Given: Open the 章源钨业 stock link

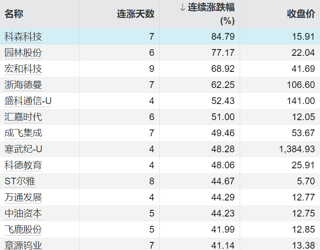Looking at the screenshot, I should pyautogui.click(x=23, y=245).
